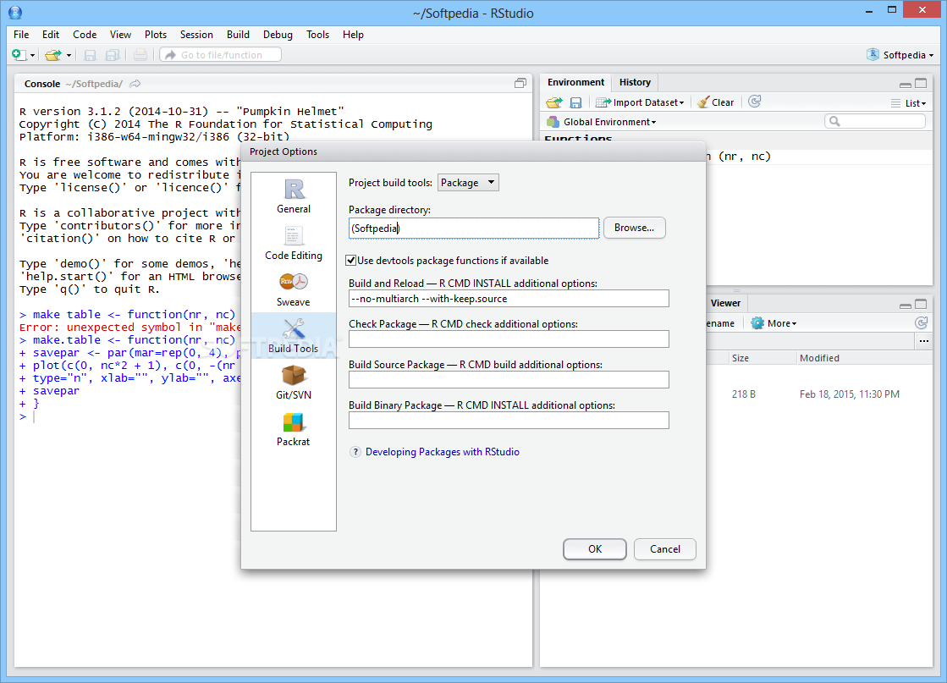Viewport: 947px width, 683px height.
Task: Select Build Tools options category
Action: [x=294, y=336]
